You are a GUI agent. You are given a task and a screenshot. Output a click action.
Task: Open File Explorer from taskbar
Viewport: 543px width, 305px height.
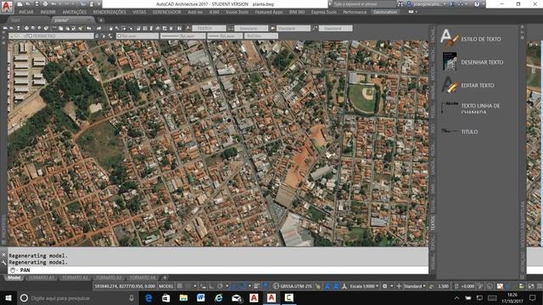[x=183, y=297]
